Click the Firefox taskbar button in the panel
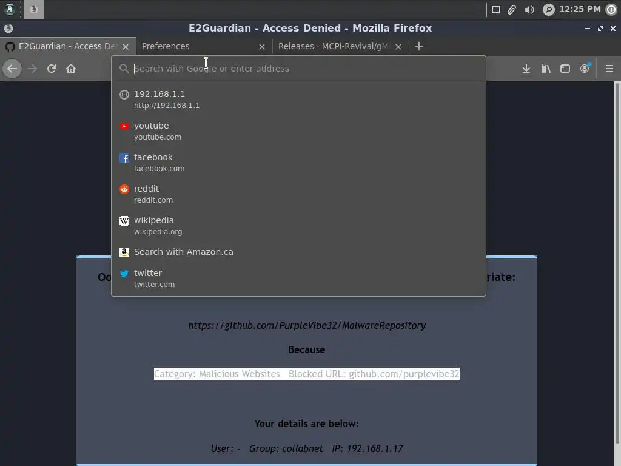The width and height of the screenshot is (621, 466). (x=34, y=10)
